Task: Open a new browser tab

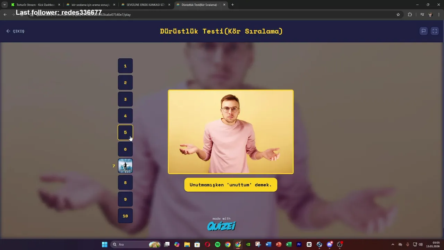Action: click(232, 5)
